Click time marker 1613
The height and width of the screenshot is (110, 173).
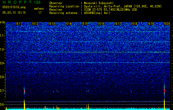click(51, 24)
